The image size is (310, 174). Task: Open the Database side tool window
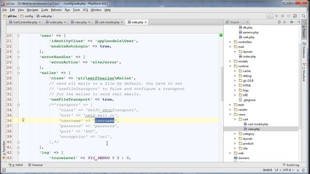pos(304,50)
